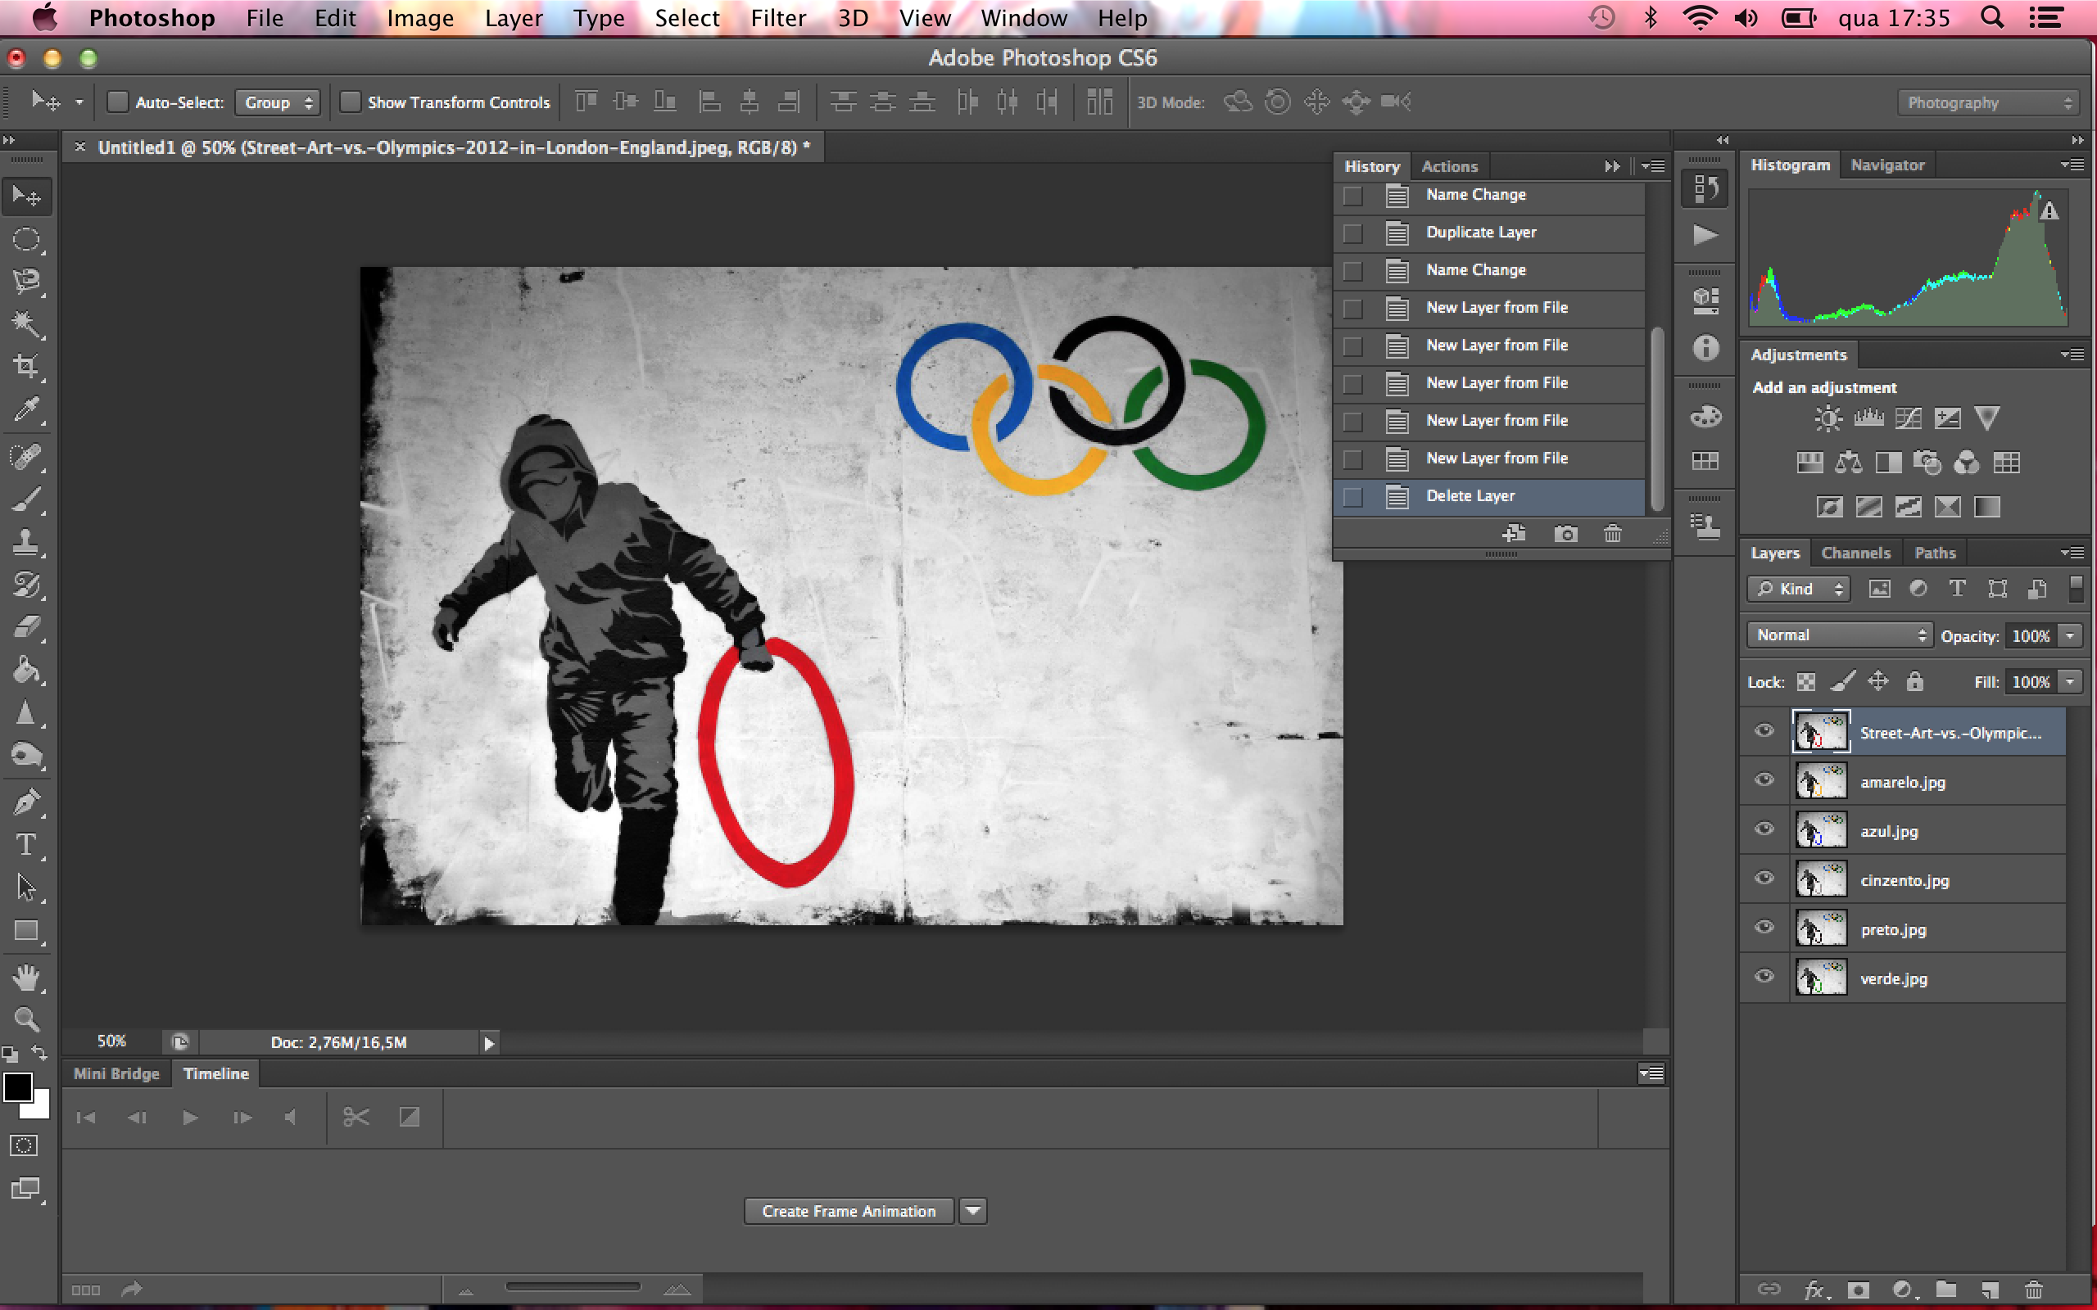Hide the amarelo.jpg layer
This screenshot has width=2097, height=1310.
pos(1764,779)
